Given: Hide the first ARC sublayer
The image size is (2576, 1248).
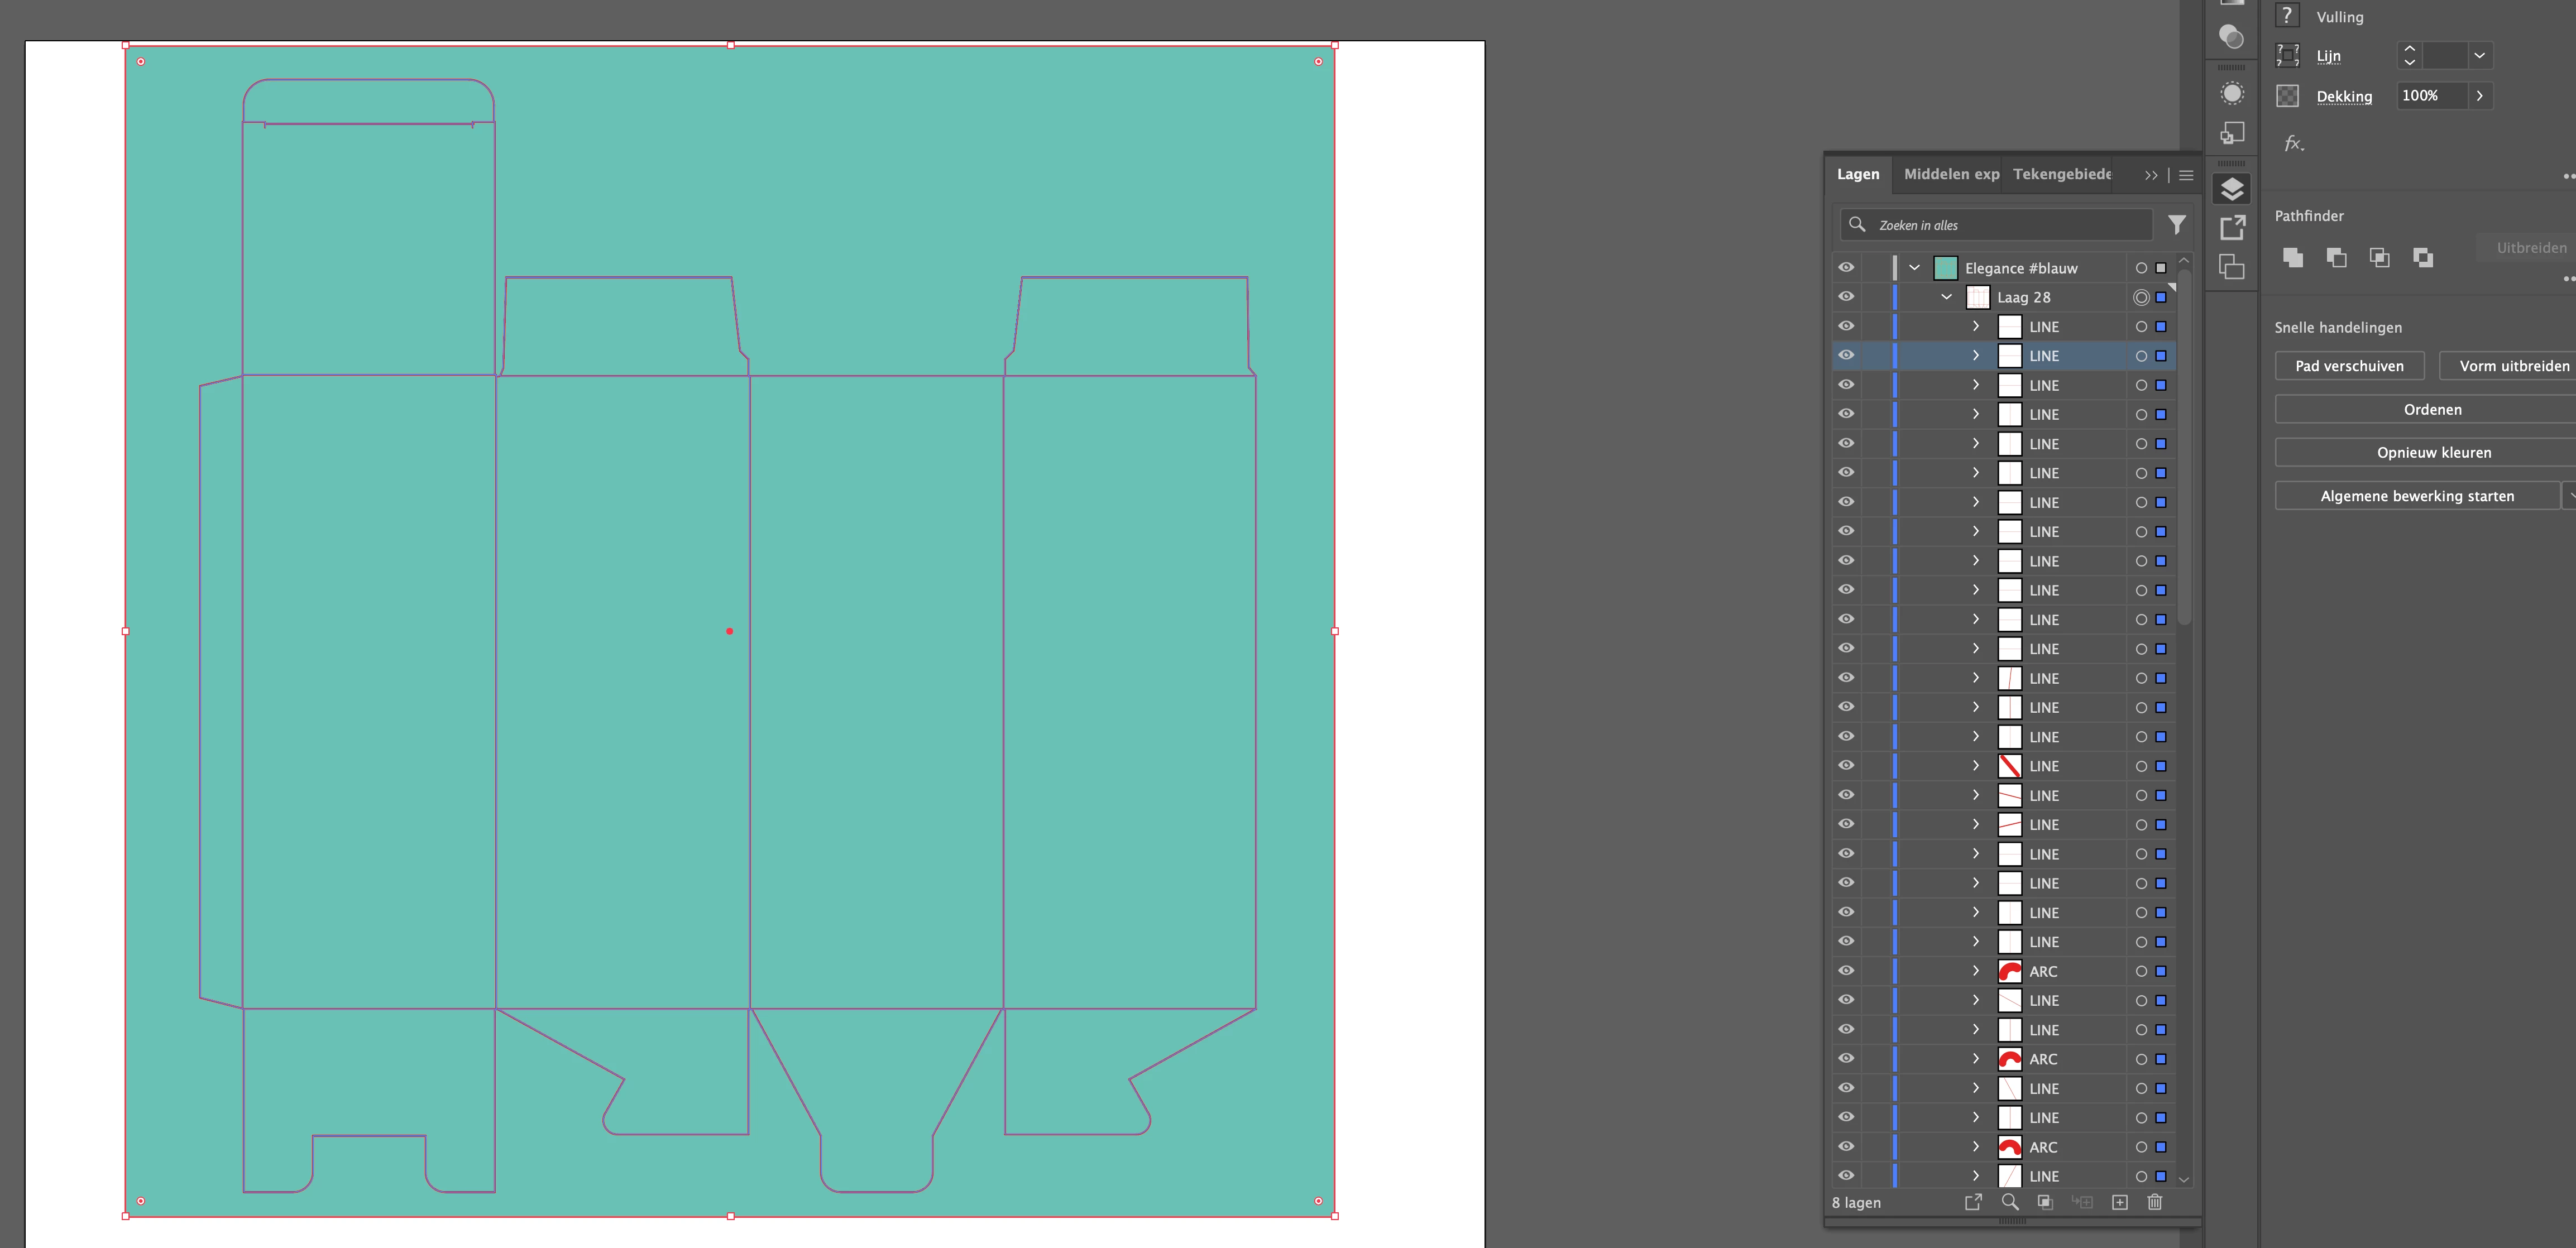Looking at the screenshot, I should coord(1846,970).
